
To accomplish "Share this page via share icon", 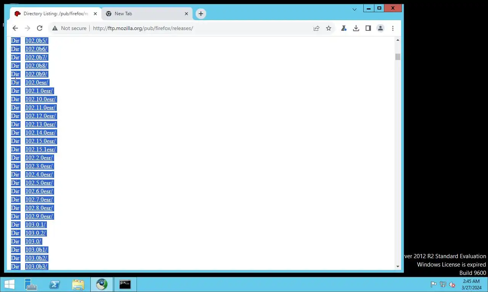I will (x=316, y=28).
